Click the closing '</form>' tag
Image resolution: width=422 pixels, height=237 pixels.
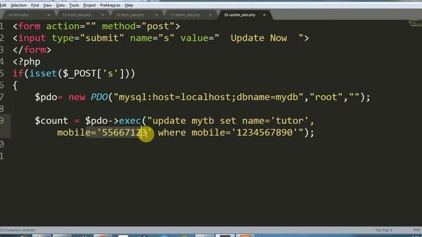tap(32, 50)
